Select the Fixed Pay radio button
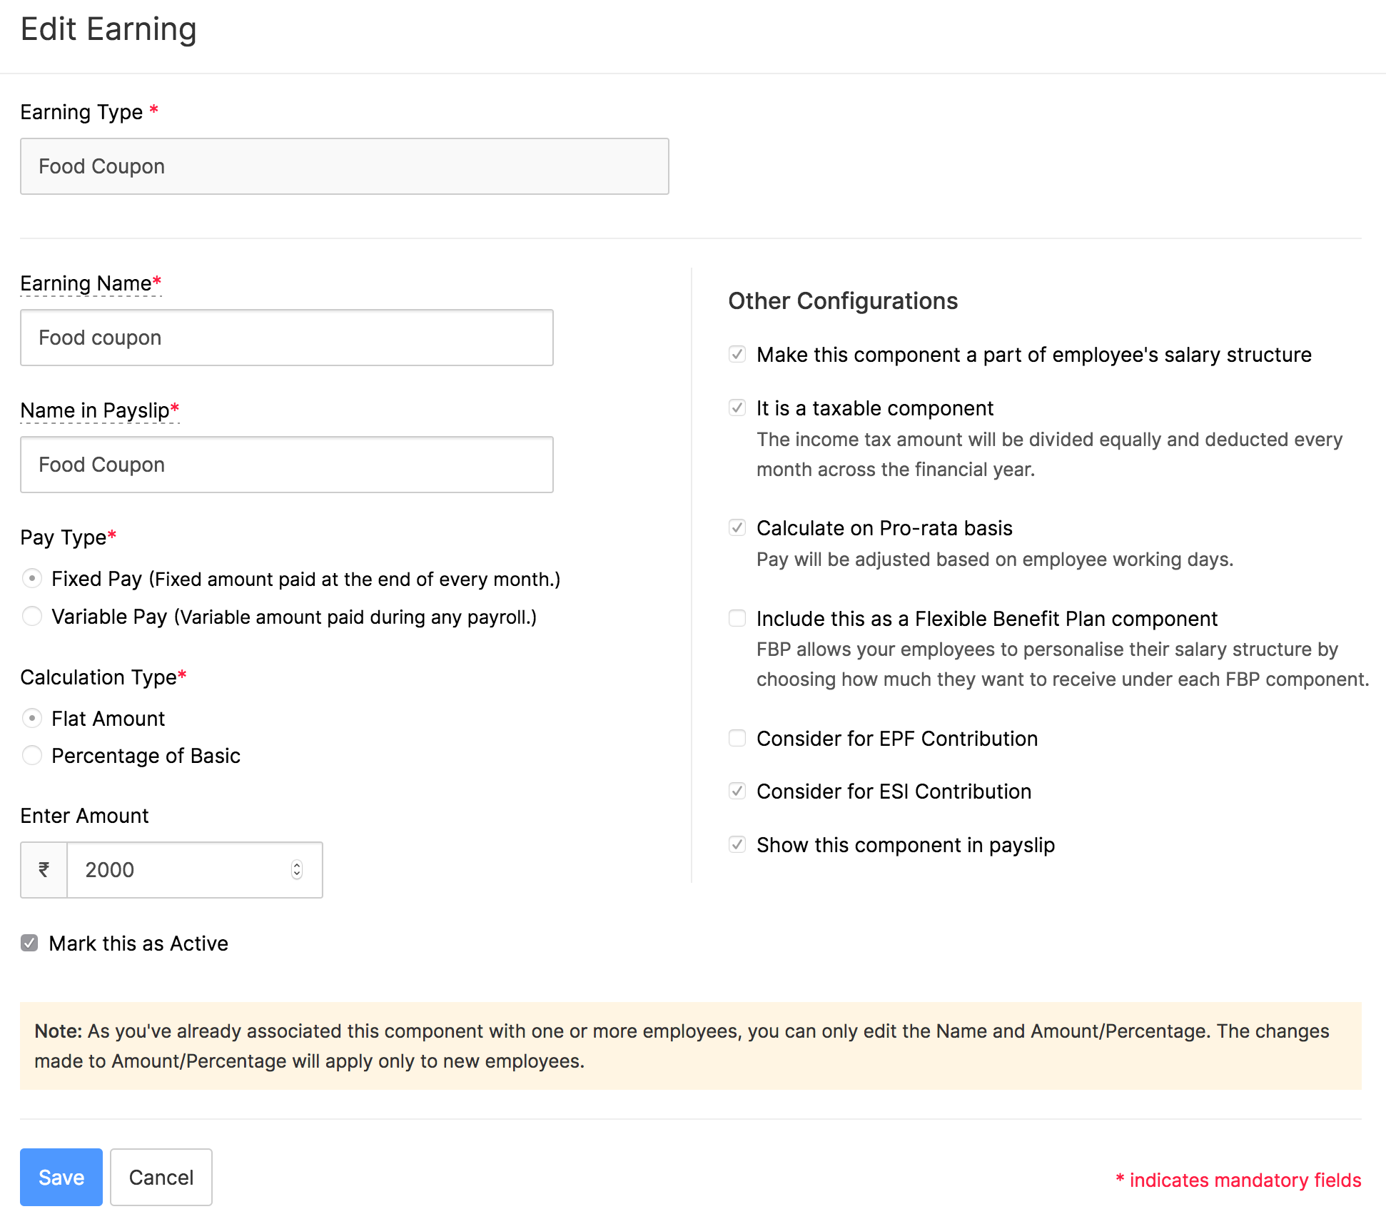 click(32, 578)
